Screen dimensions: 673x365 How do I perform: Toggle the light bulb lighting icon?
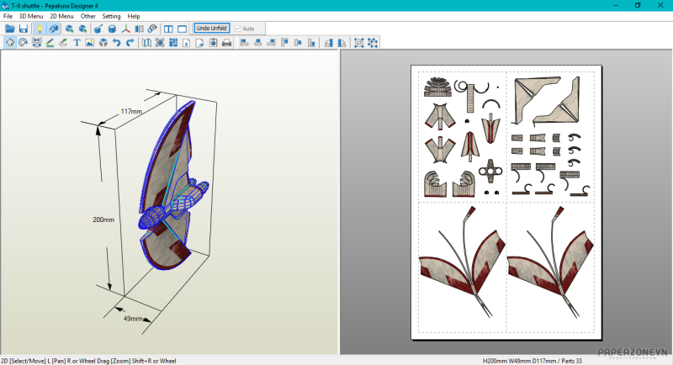39,29
